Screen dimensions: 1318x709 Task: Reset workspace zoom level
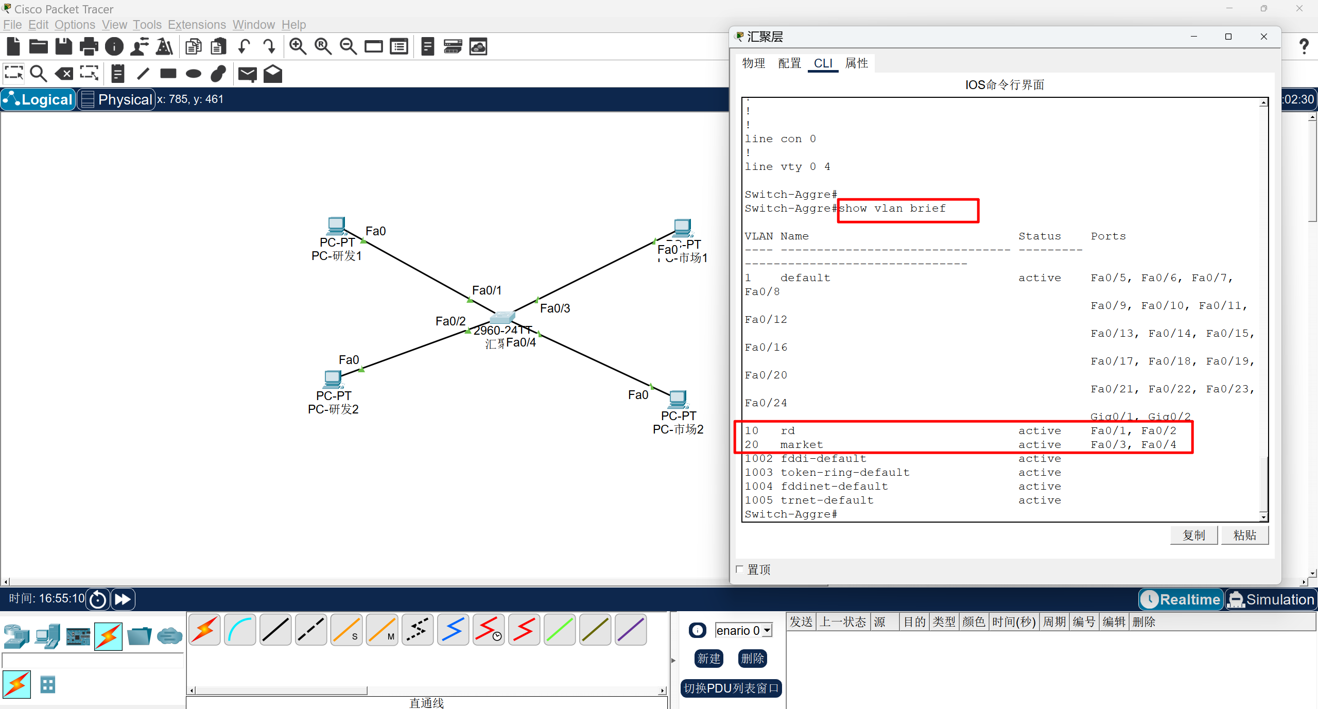coord(323,47)
